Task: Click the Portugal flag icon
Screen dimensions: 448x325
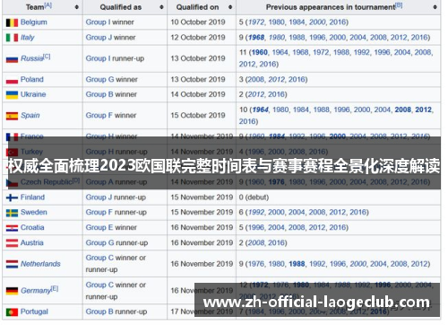Action: pyautogui.click(x=12, y=312)
